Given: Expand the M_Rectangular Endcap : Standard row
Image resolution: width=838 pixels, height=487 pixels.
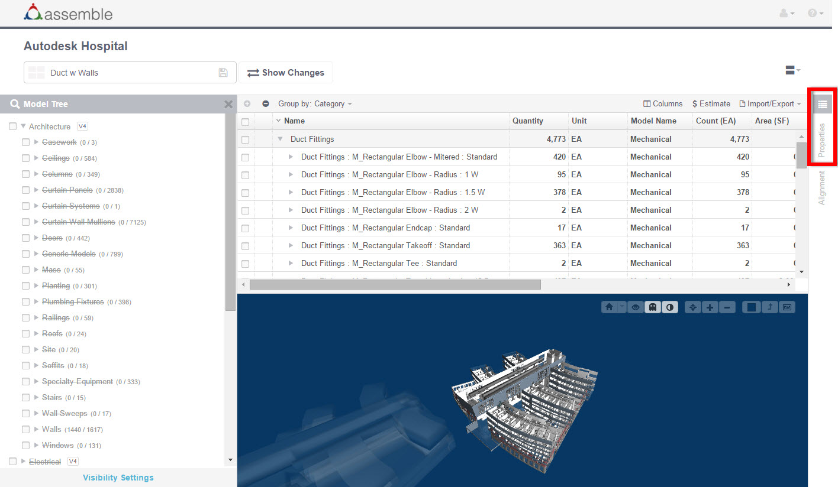Looking at the screenshot, I should coord(291,228).
